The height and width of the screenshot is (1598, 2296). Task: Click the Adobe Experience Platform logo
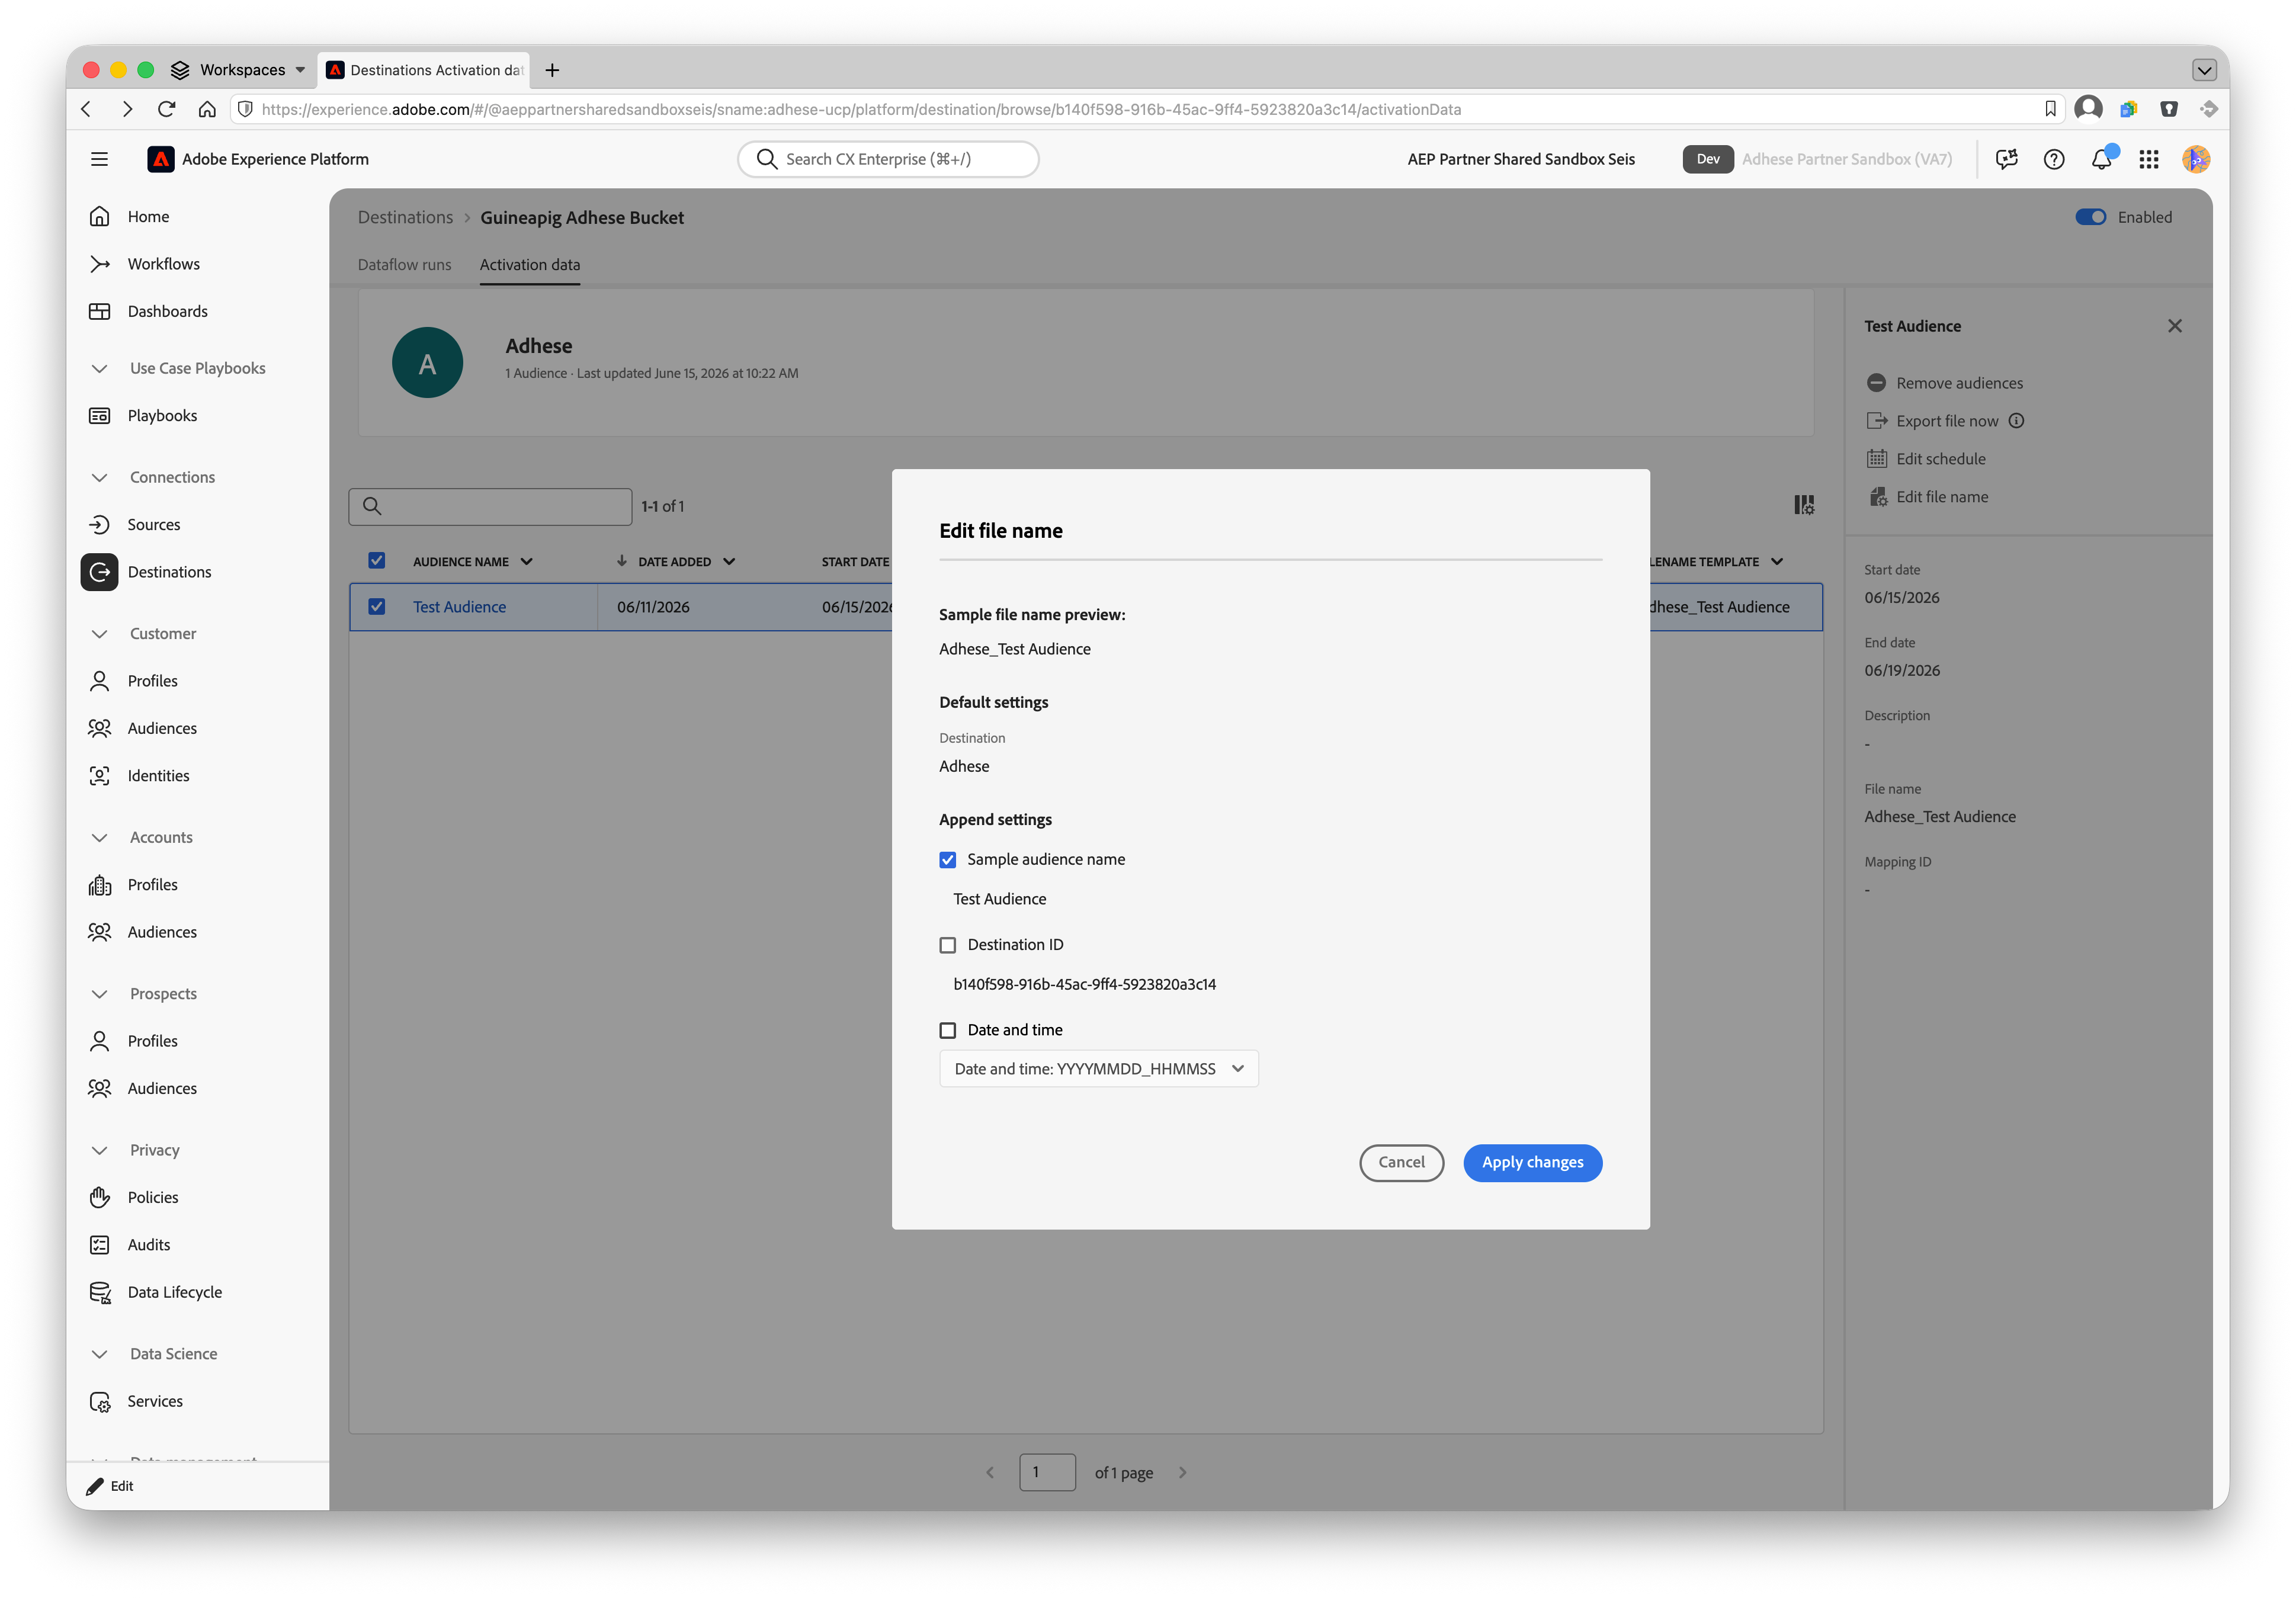click(x=160, y=159)
